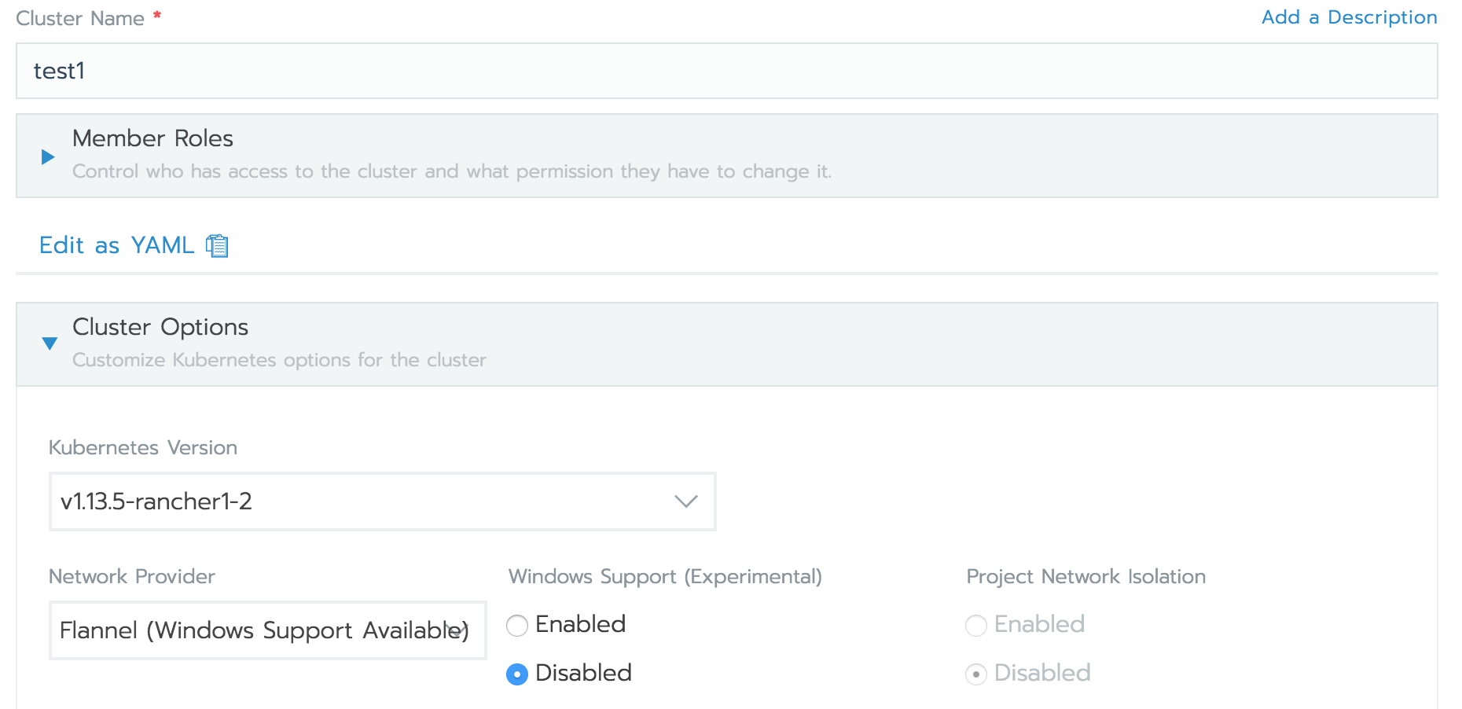Click the Member Roles section title
This screenshot has height=709, width=1462.
click(152, 138)
